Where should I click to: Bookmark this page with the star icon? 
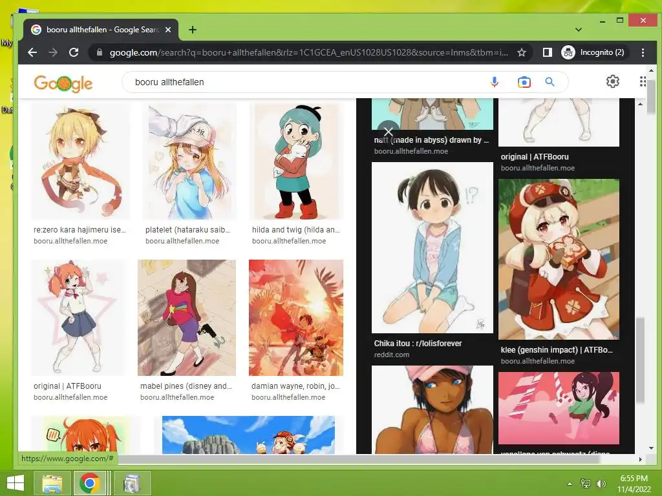522,52
